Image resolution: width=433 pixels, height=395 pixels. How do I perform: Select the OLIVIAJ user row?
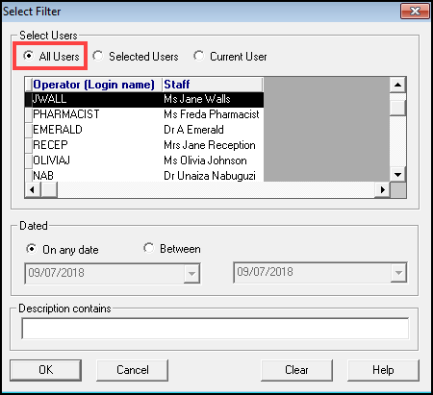[144, 160]
